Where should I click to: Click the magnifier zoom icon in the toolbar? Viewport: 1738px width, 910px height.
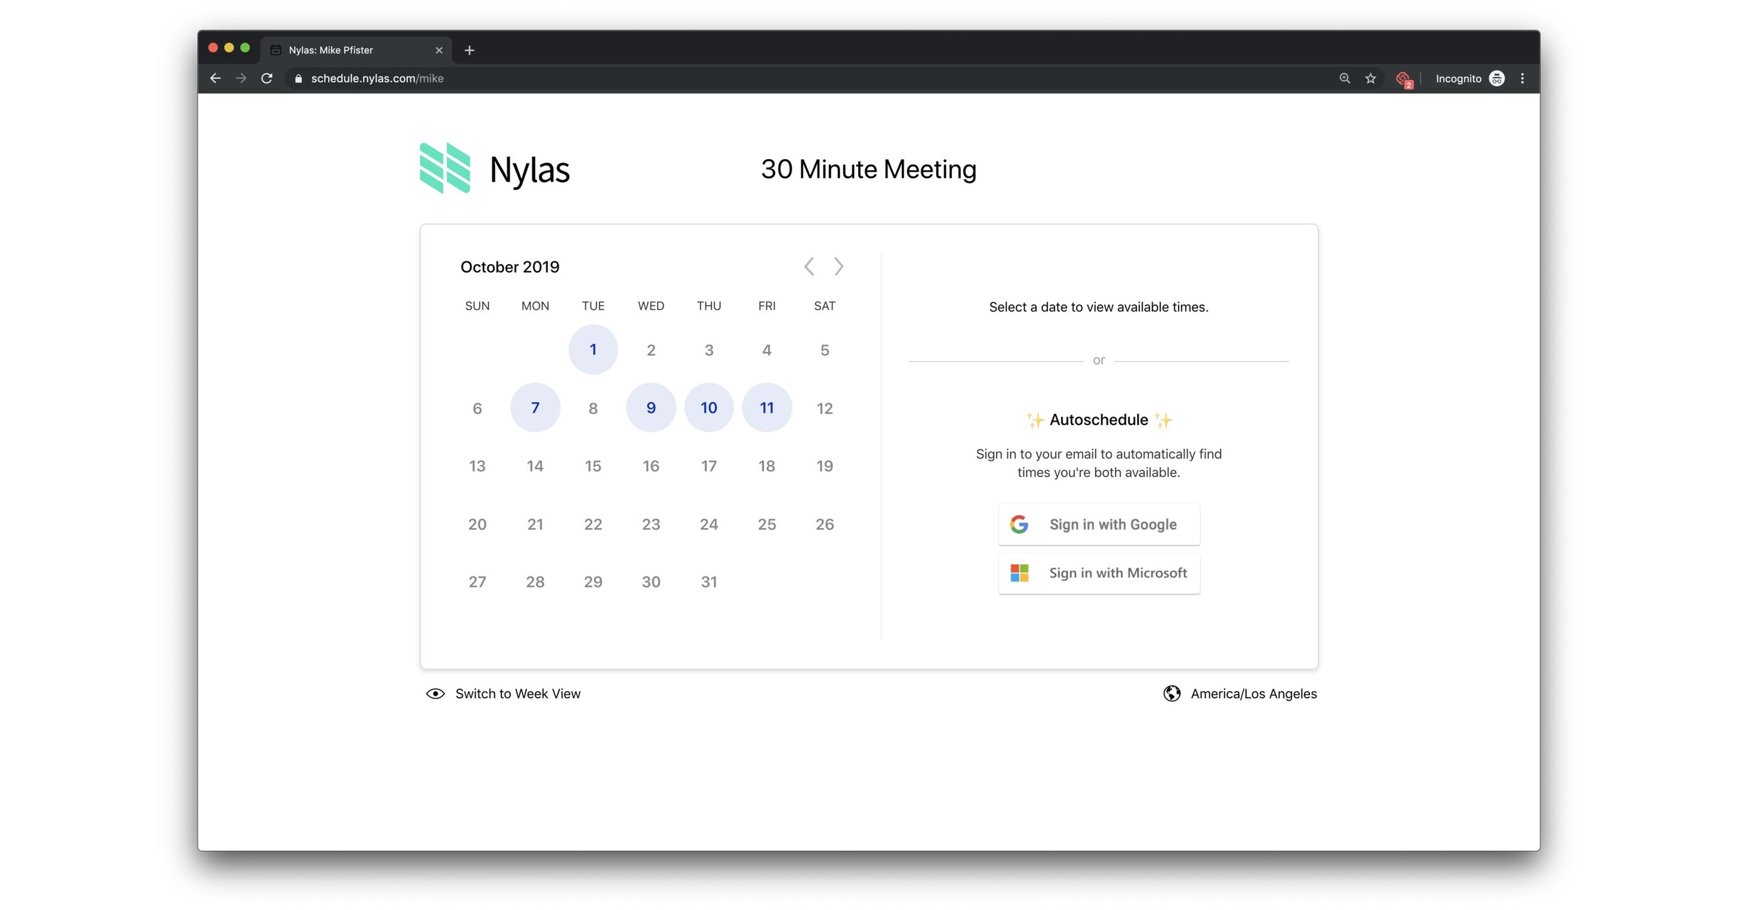pos(1344,79)
